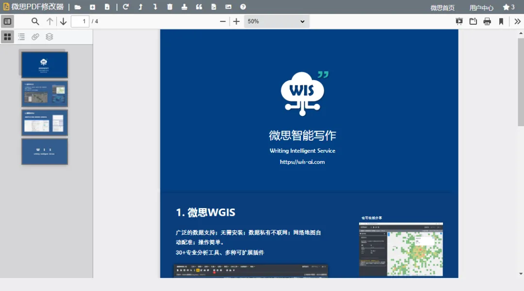Select page 1 thumbnail
This screenshot has height=291, width=524.
tap(45, 65)
